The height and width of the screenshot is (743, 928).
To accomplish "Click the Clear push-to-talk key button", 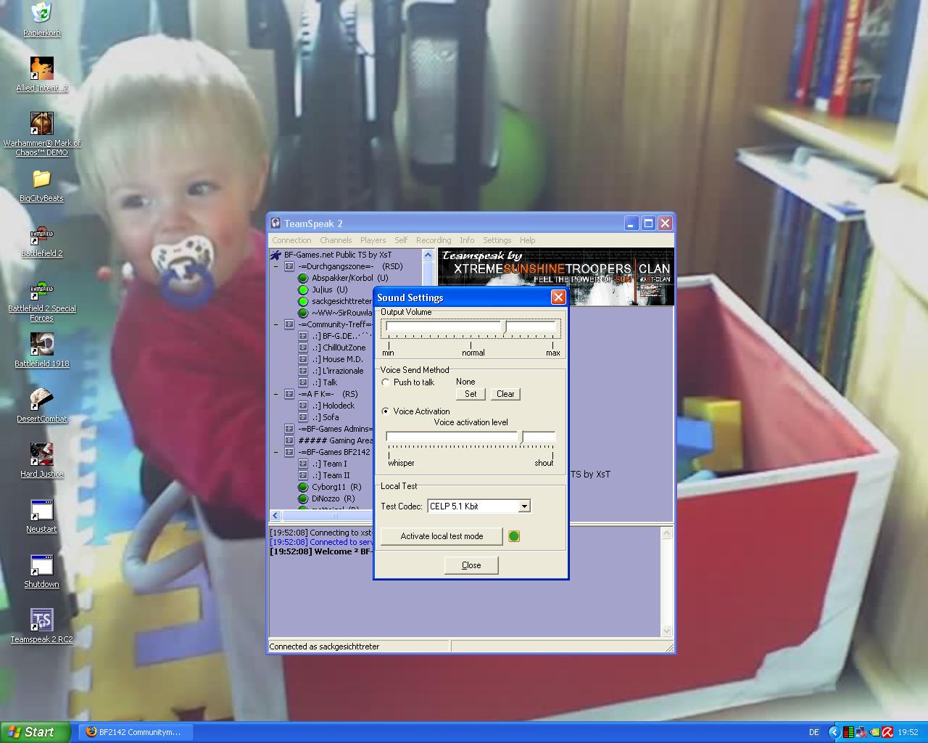I will pyautogui.click(x=505, y=394).
